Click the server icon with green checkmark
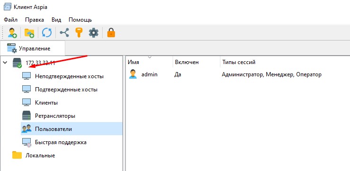 tap(17, 63)
